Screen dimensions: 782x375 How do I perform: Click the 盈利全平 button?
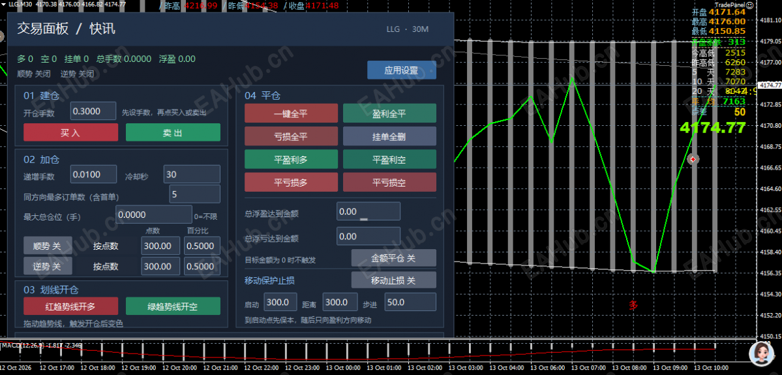point(389,113)
